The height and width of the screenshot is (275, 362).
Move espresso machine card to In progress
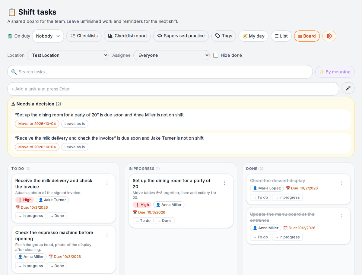[x=30, y=266]
